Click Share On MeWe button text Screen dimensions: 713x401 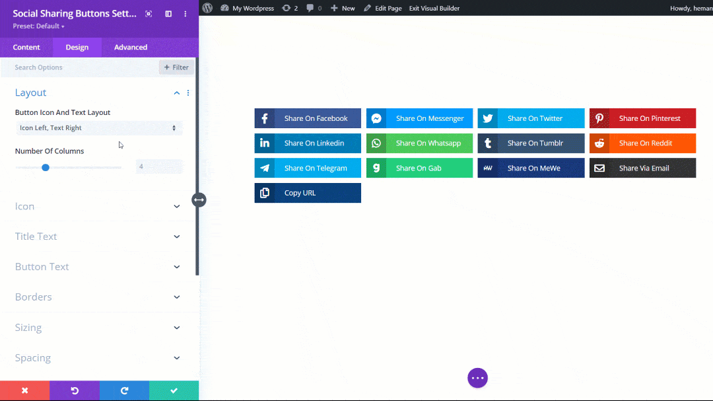pos(534,168)
